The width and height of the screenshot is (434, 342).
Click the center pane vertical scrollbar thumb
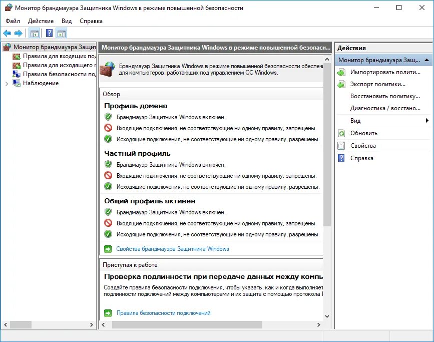[327, 145]
